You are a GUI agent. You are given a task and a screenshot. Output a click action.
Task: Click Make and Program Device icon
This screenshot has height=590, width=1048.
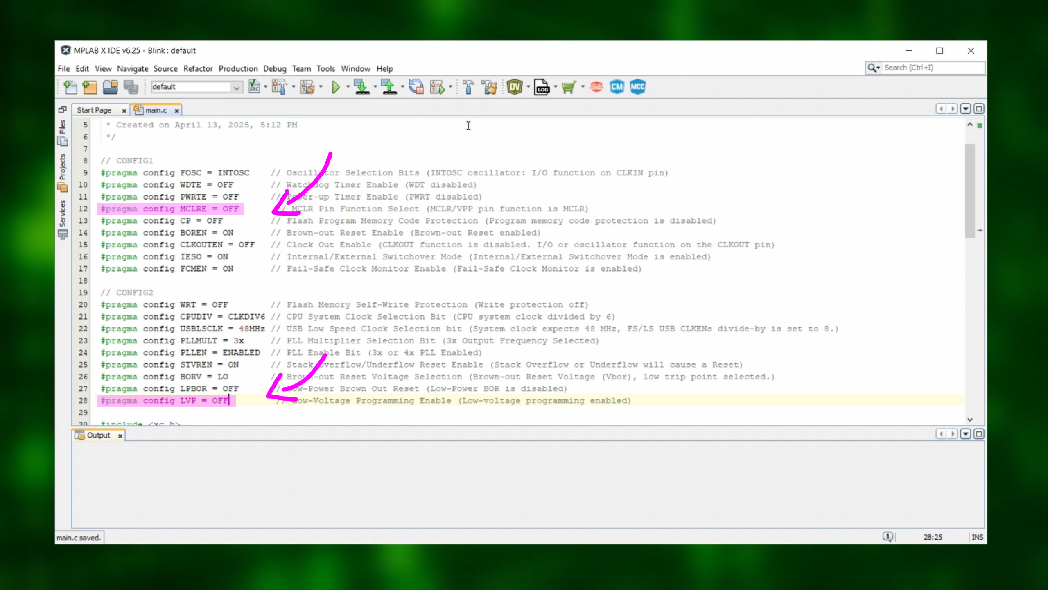tap(362, 87)
